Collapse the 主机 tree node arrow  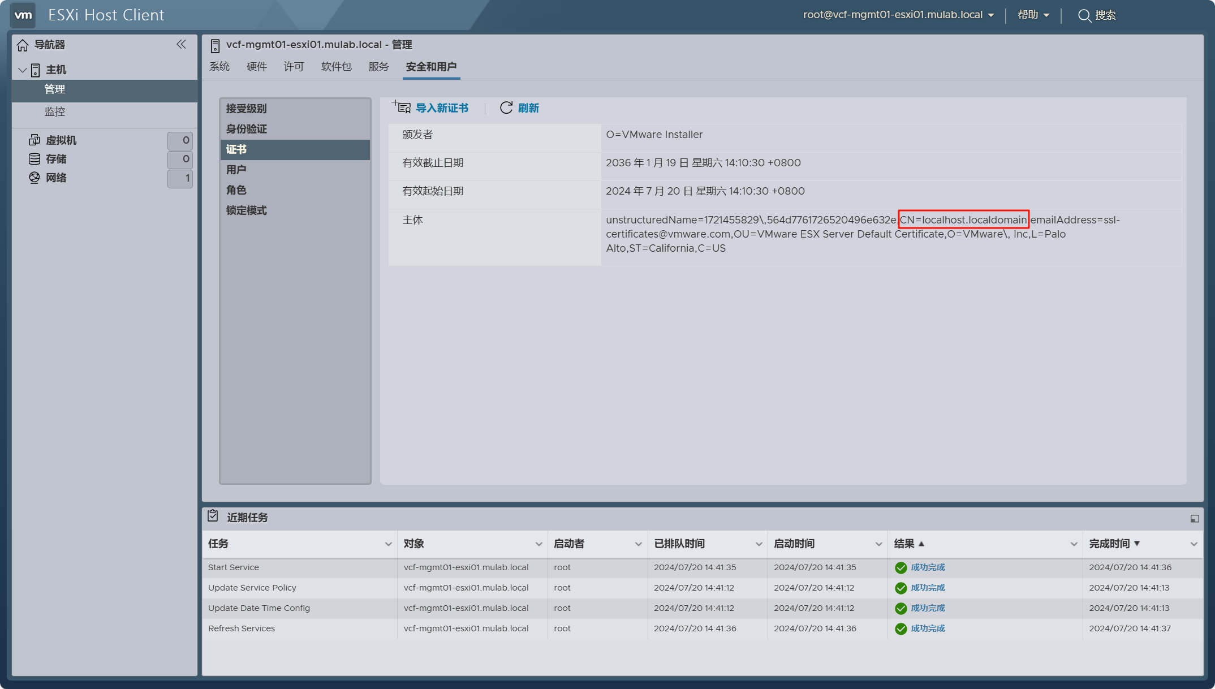[23, 70]
